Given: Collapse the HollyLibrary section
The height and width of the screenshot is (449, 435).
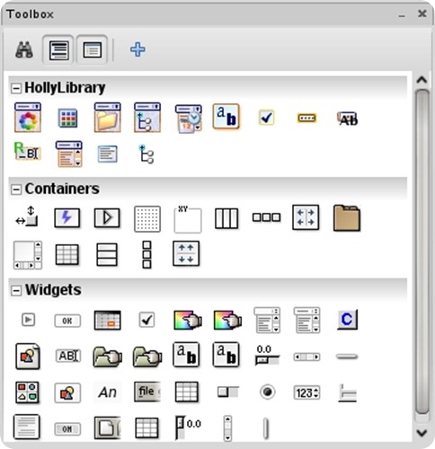Looking at the screenshot, I should pos(16,88).
